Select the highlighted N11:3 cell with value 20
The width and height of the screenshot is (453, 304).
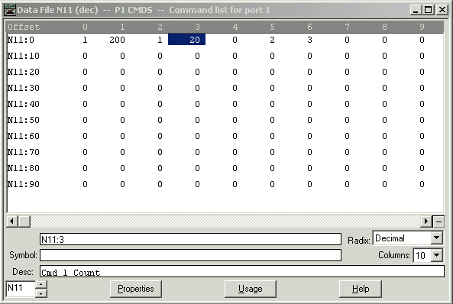(x=186, y=40)
